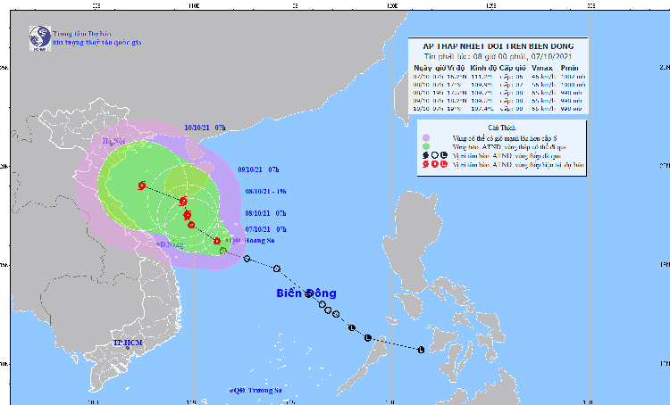Click the black past-position icons in the legend
This screenshot has height=405, width=670.
tap(434, 155)
